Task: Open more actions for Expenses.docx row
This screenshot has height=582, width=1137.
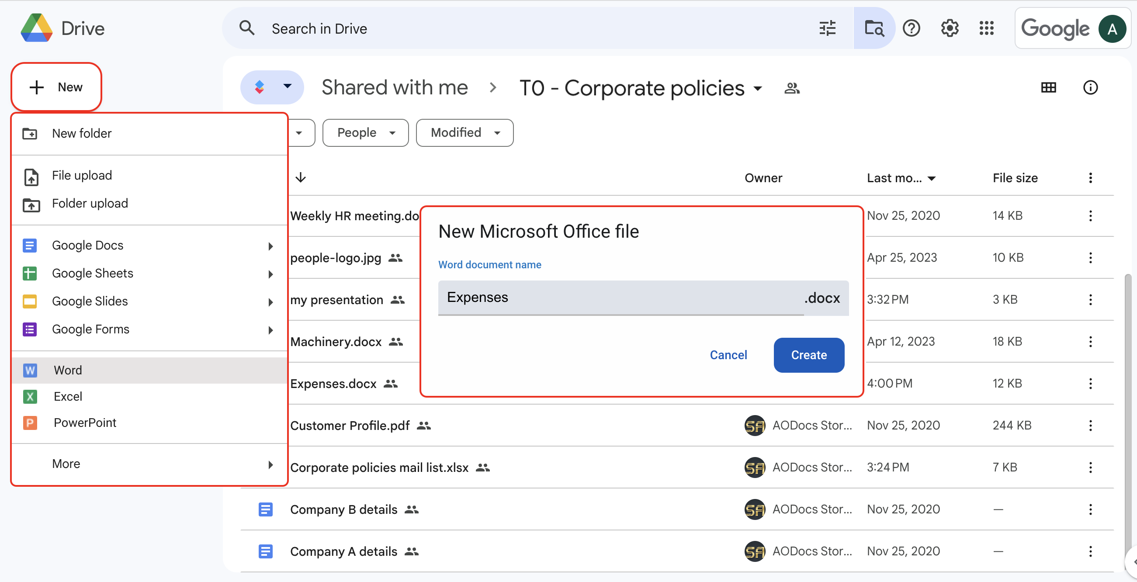Action: pos(1090,384)
